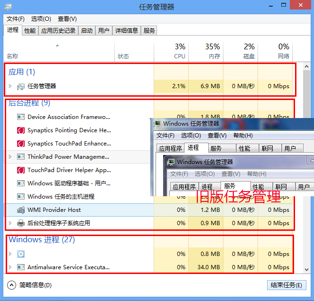This screenshot has height=301, width=314.
Task: Expand the unnamed gear process entry
Action: pyautogui.click(x=10, y=254)
